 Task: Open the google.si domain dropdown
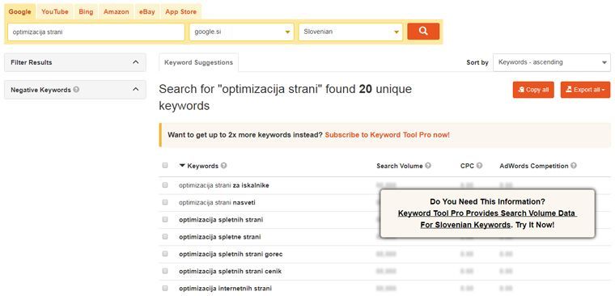tap(242, 32)
